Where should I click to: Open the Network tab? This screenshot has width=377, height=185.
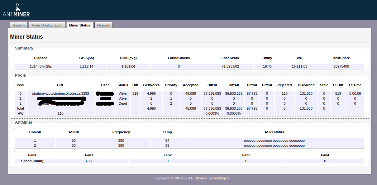[103, 25]
